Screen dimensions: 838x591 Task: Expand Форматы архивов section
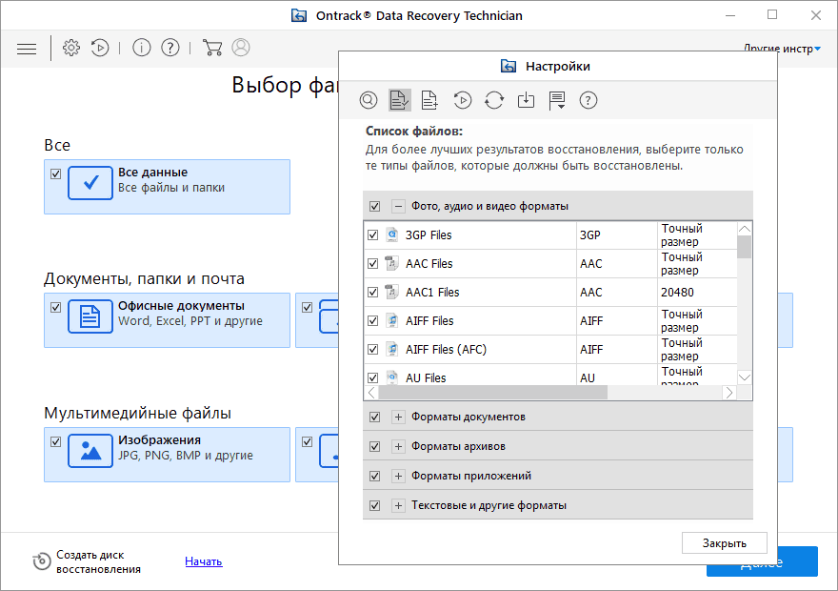point(398,447)
